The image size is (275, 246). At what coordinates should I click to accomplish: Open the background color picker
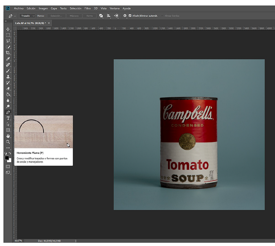click(10, 161)
